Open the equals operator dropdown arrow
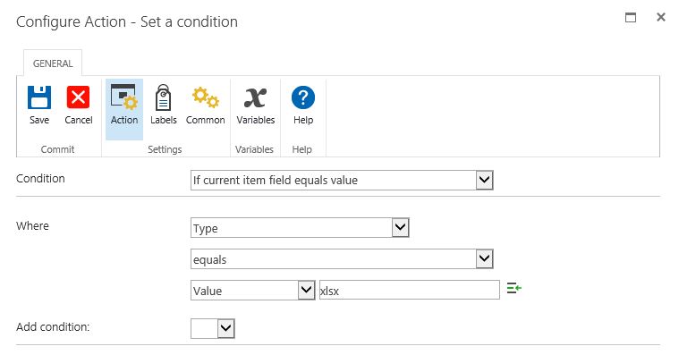 click(x=484, y=259)
